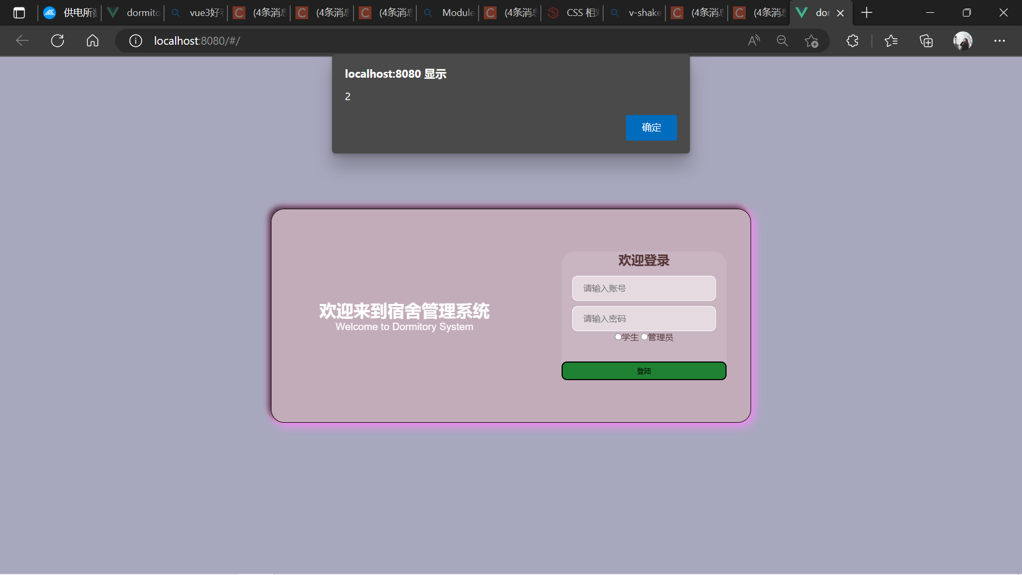Viewport: 1022px width, 575px height.
Task: Open the browser extensions panel
Action: point(852,40)
